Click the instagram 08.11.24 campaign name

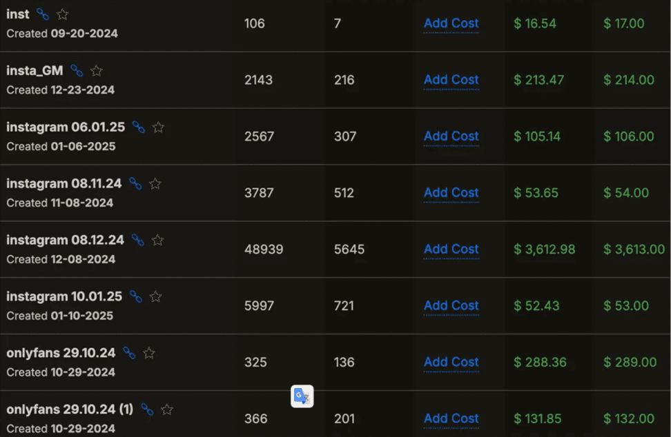[x=64, y=183]
